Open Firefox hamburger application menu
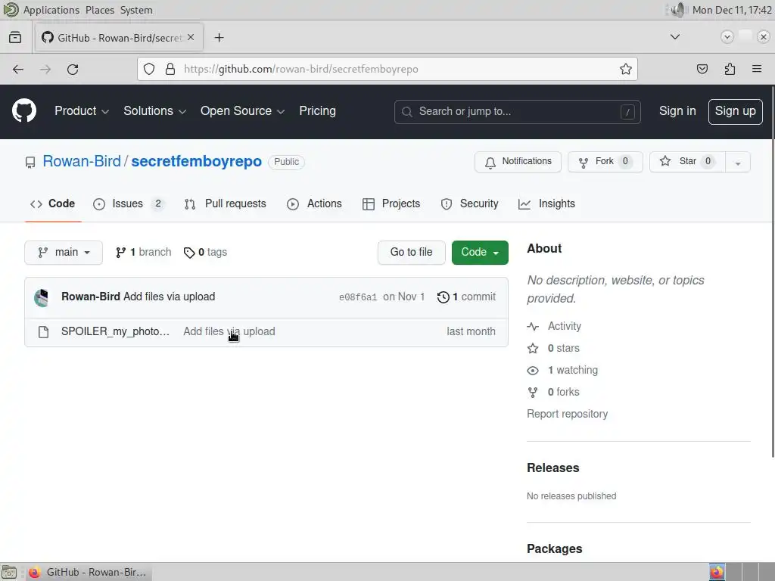This screenshot has height=581, width=775. click(757, 69)
